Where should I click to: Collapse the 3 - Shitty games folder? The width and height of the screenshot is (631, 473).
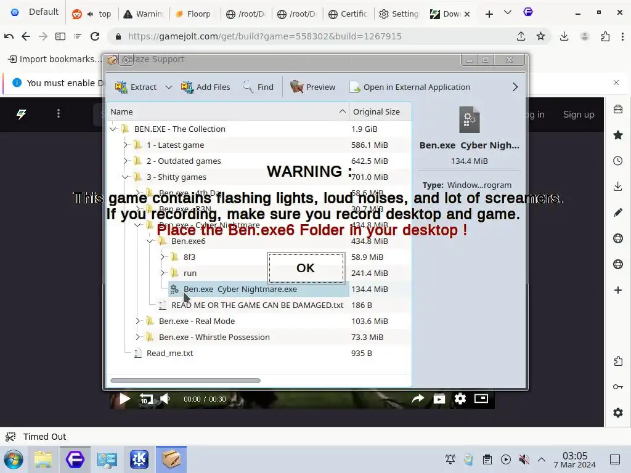125,177
